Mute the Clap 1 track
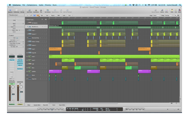This screenshot has height=117, width=191. pos(44,30)
